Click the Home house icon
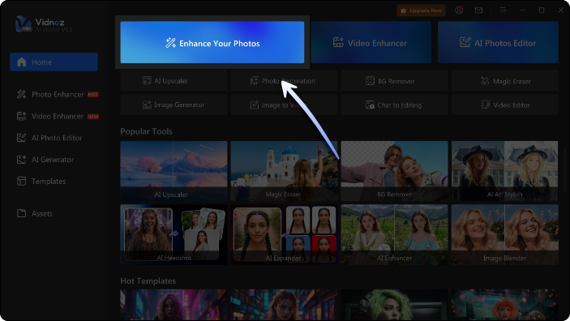 [22, 62]
